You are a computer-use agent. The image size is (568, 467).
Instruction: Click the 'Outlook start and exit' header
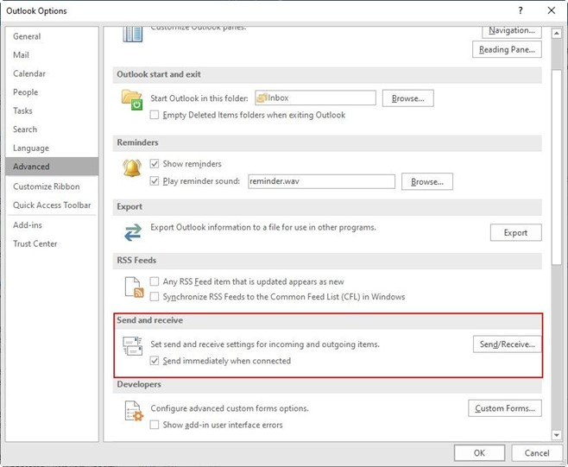[159, 74]
